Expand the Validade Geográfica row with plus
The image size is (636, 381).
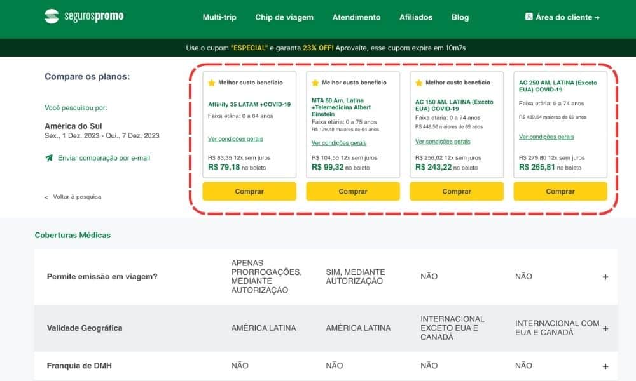click(605, 328)
